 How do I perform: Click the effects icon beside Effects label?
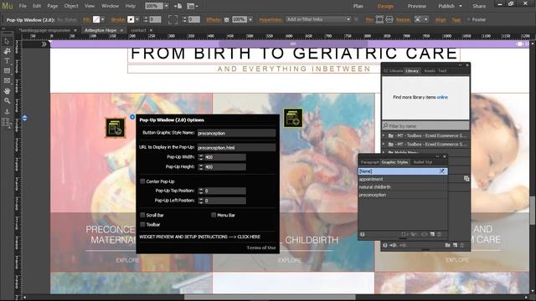(226, 20)
